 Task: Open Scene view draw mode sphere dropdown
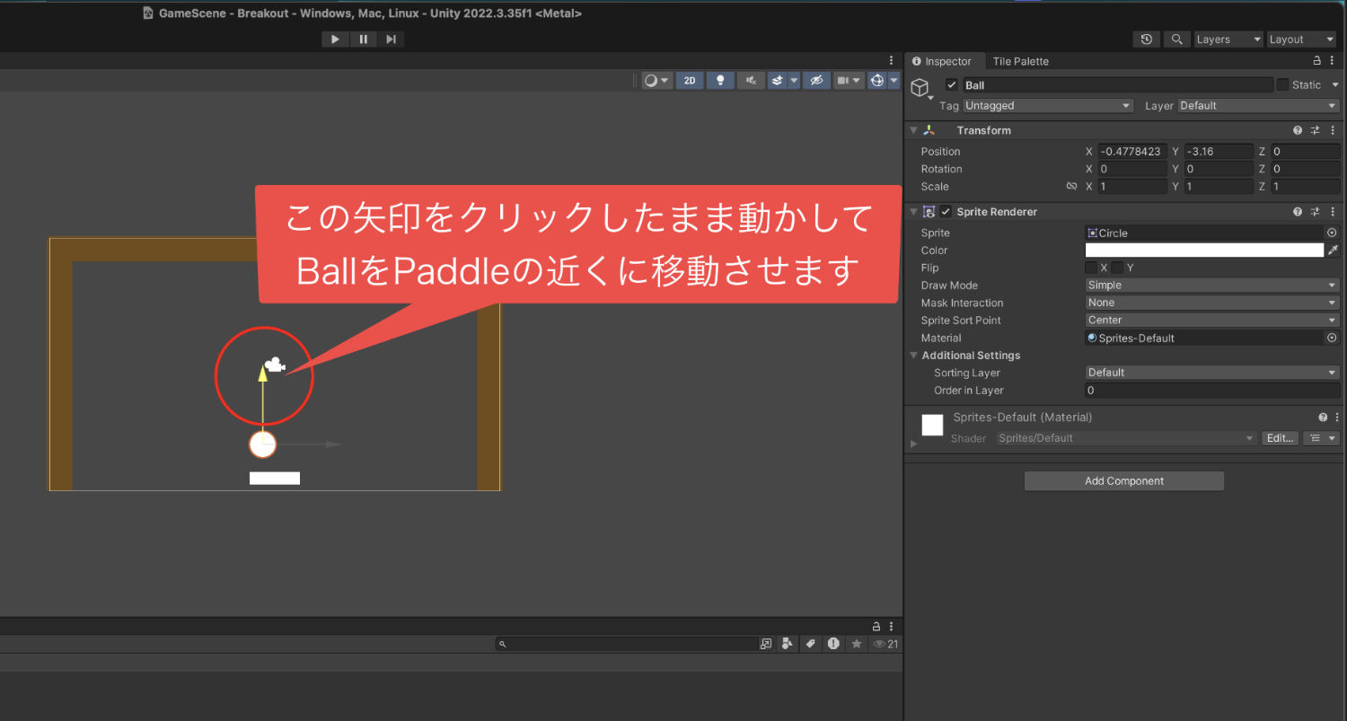click(656, 81)
